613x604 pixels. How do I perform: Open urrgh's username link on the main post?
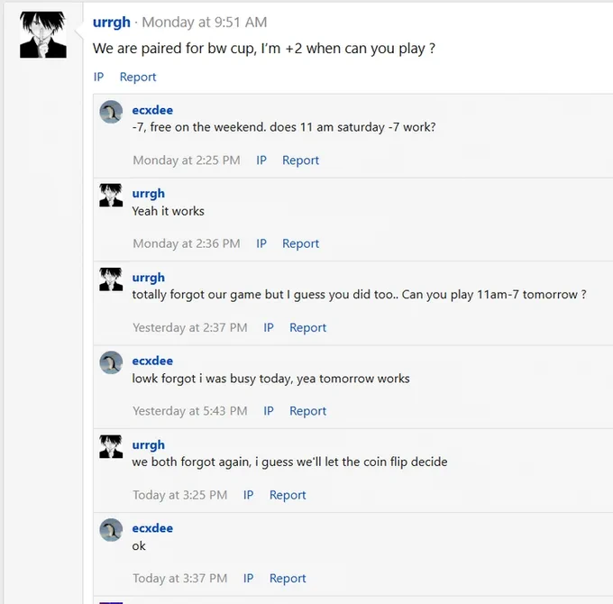tap(112, 23)
